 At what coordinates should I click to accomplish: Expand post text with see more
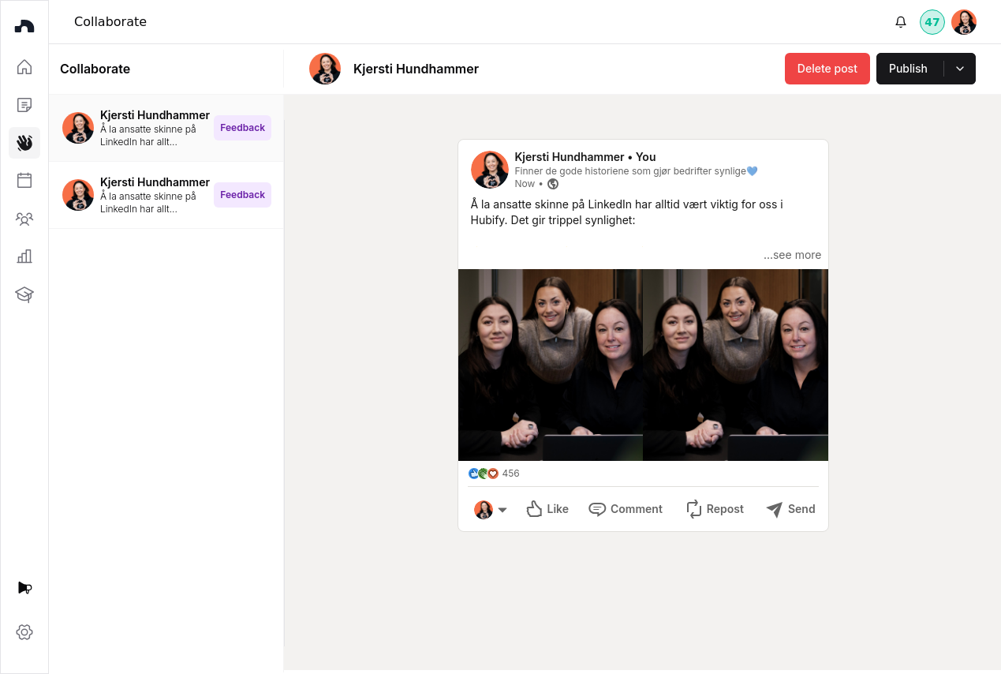tap(792, 255)
